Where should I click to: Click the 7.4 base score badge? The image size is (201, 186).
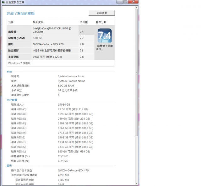pyautogui.click(x=105, y=35)
